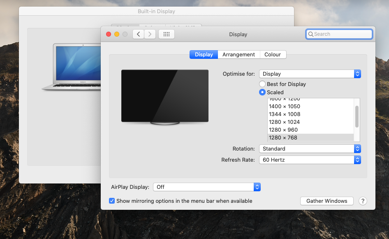
Task: Open help with the question mark button
Action: pyautogui.click(x=363, y=201)
